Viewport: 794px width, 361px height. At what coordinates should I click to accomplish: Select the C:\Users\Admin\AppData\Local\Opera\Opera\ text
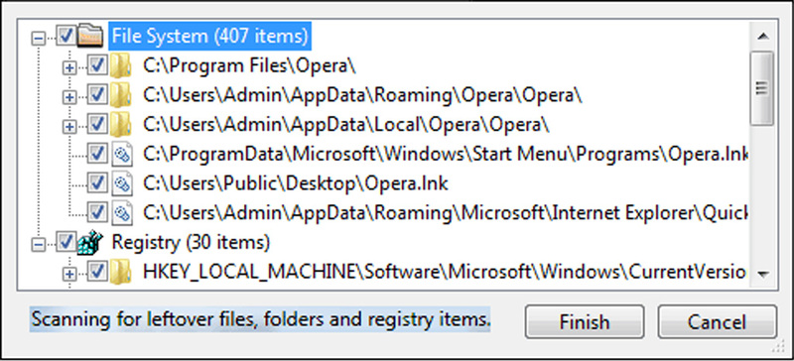click(x=345, y=124)
